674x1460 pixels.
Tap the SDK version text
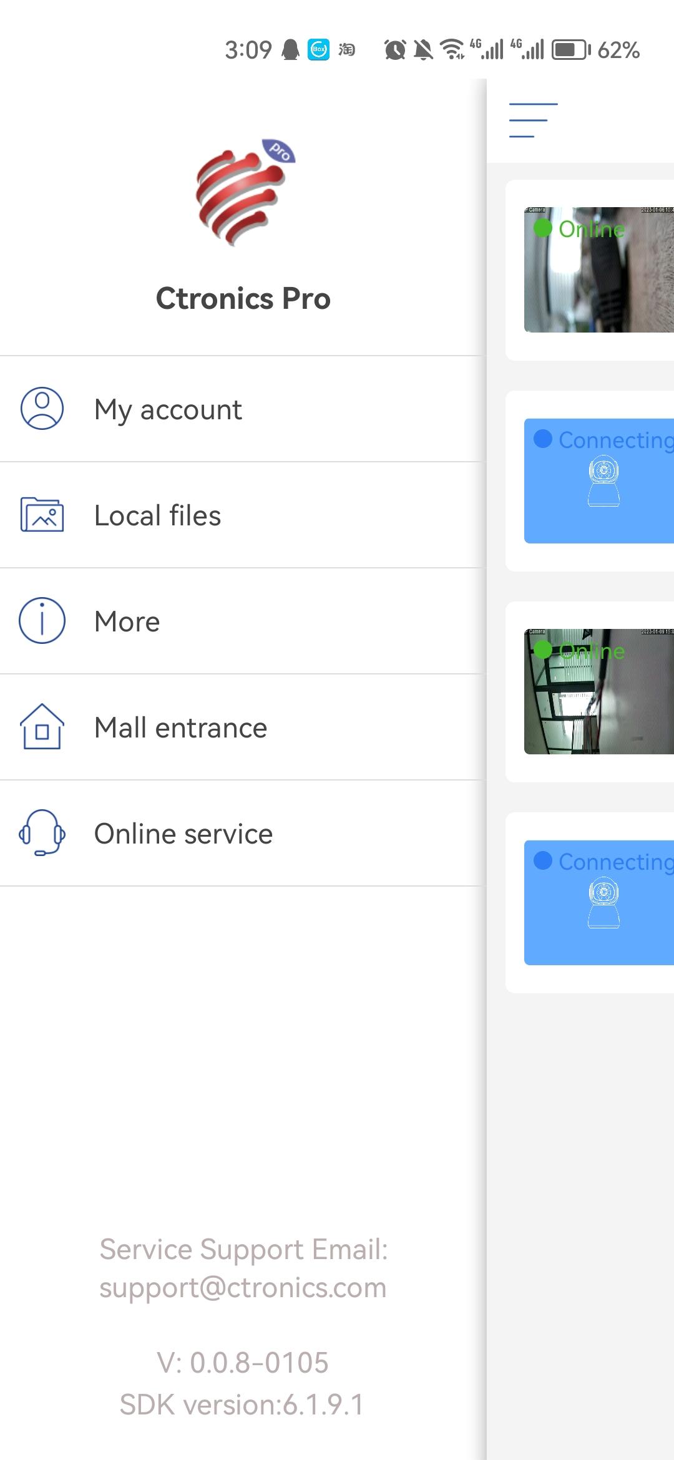click(x=242, y=1405)
